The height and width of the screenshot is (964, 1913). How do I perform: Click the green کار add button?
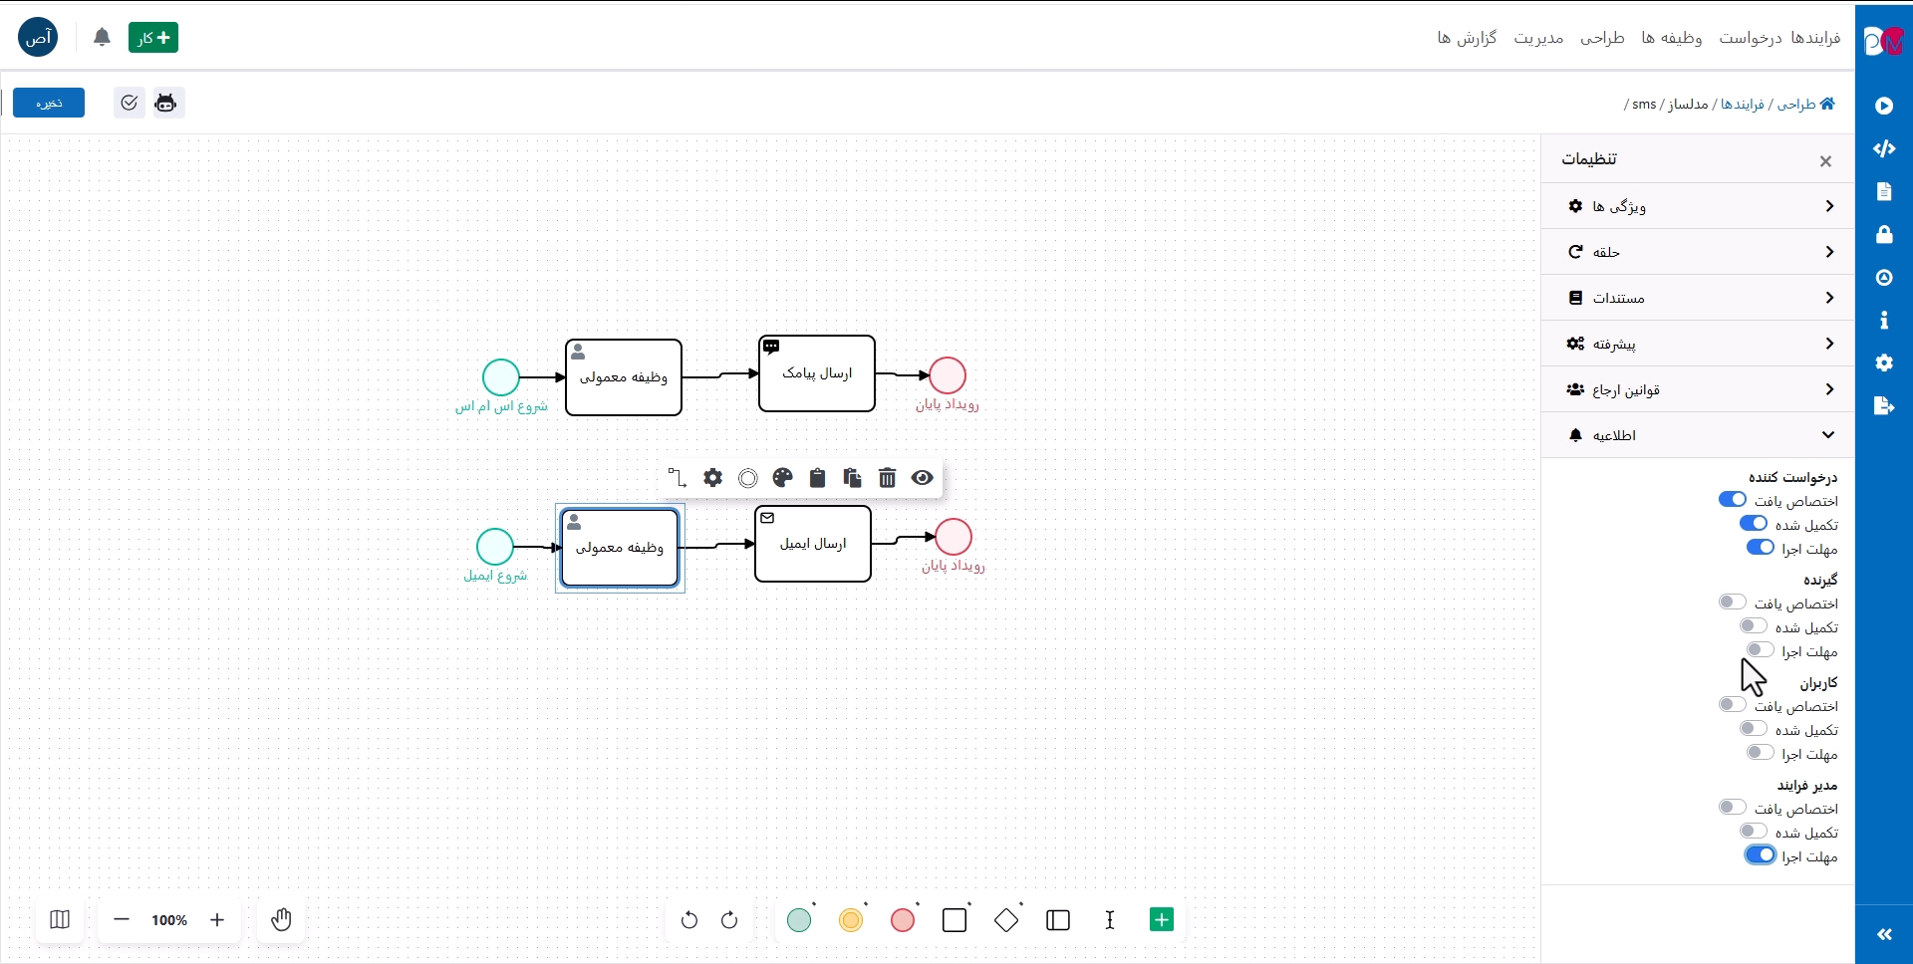point(153,38)
